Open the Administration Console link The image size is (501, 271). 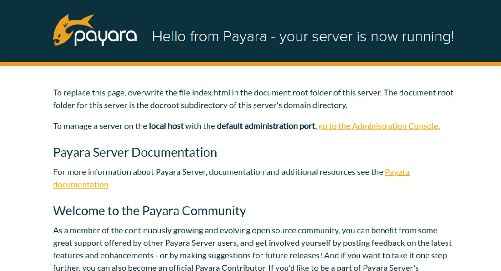(379, 126)
